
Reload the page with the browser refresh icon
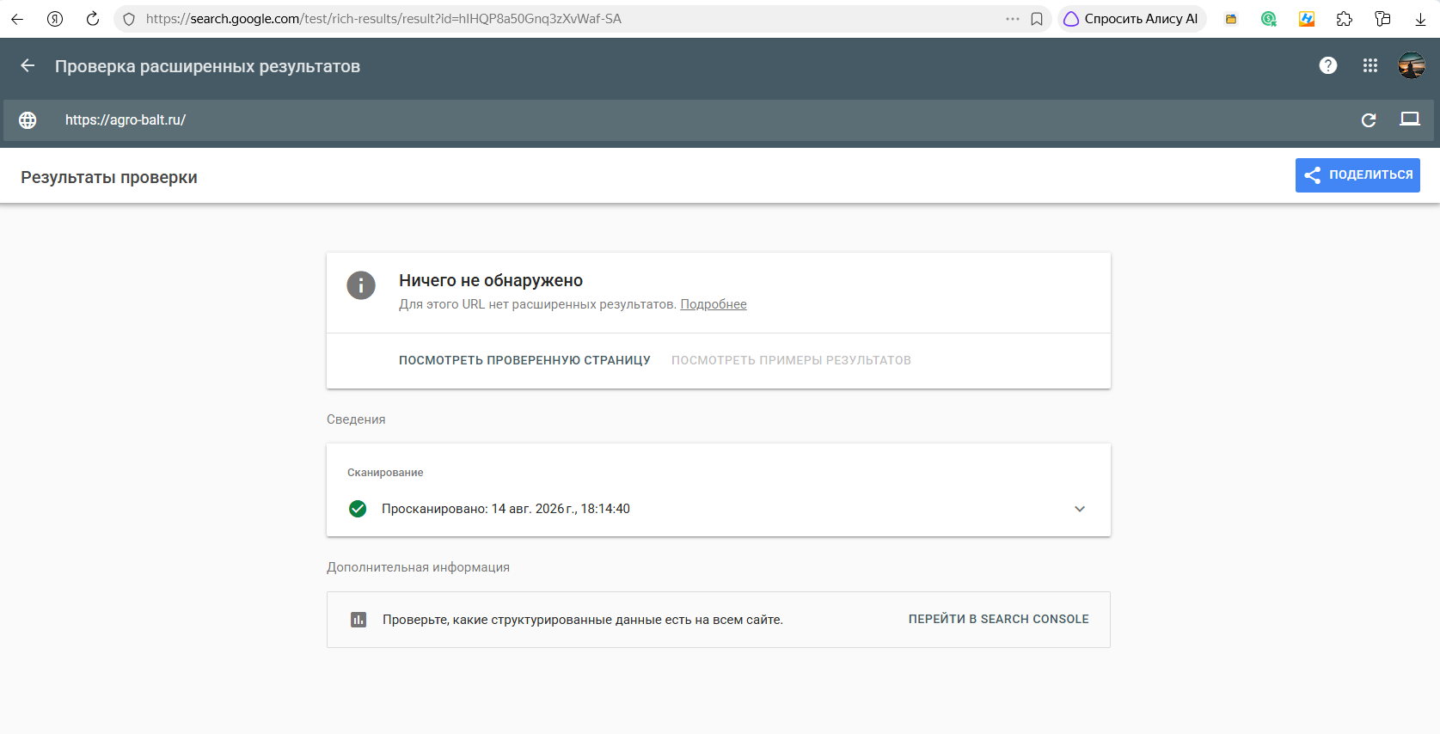point(93,19)
